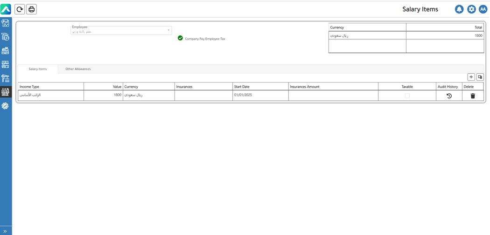Open the settings gear icon
490x235 pixels.
[x=471, y=9]
